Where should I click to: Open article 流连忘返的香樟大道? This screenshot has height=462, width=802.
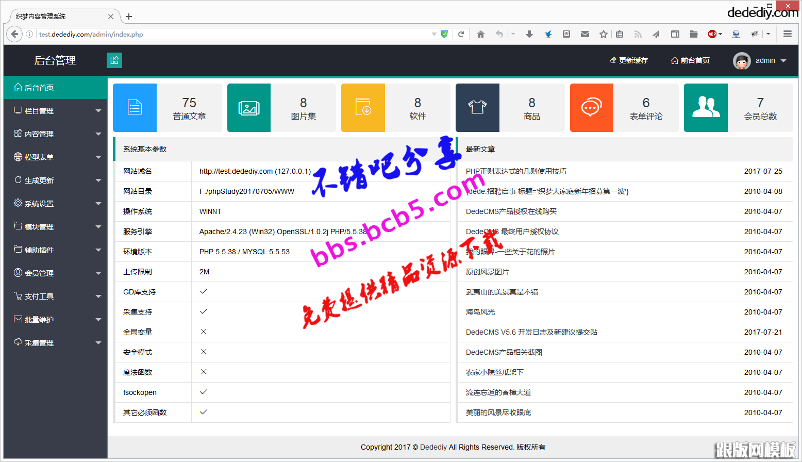click(498, 392)
